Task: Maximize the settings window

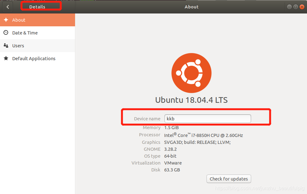Action: tap(296, 7)
